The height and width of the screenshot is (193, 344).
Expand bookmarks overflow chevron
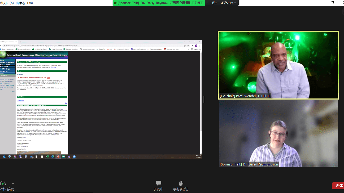(189, 49)
